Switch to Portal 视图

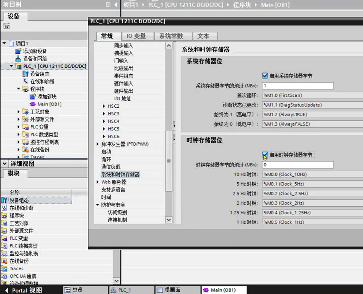coord(26,290)
